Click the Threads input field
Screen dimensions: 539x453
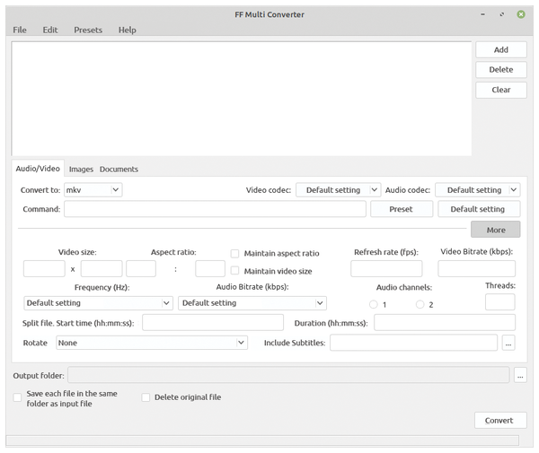(x=500, y=302)
